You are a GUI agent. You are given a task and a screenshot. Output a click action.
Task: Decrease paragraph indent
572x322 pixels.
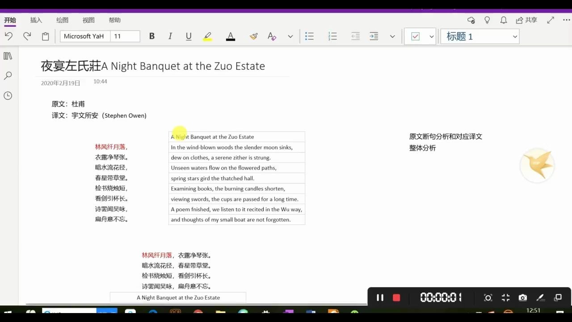(x=355, y=36)
